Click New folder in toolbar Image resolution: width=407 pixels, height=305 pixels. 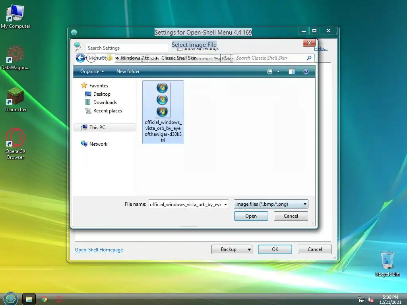128,71
